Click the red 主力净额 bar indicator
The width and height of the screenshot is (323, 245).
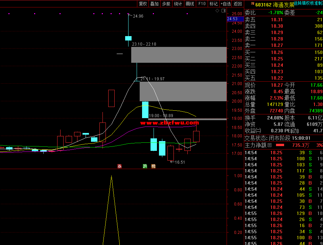pos(280,145)
